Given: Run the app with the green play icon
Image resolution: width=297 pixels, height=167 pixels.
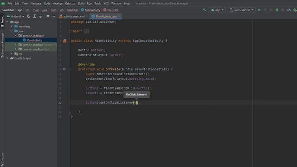Looking at the screenshot, I should [x=259, y=10].
